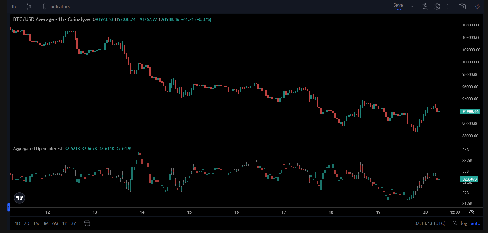Open the Indicators panel
Screen dimensions: 488x233
click(56, 7)
